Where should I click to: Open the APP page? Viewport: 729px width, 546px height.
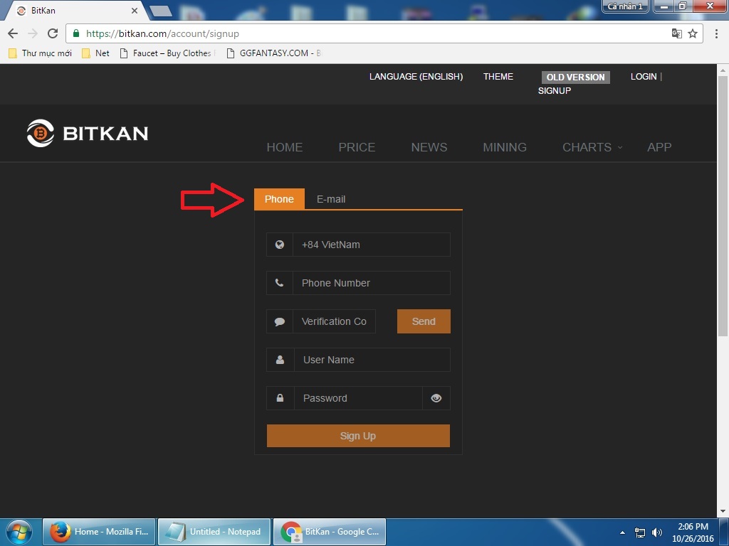click(659, 147)
